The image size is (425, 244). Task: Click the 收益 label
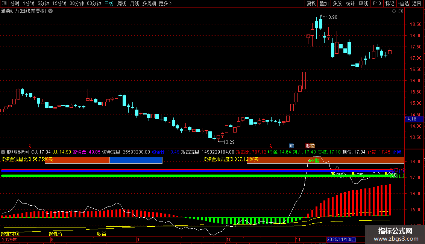click(x=102, y=234)
